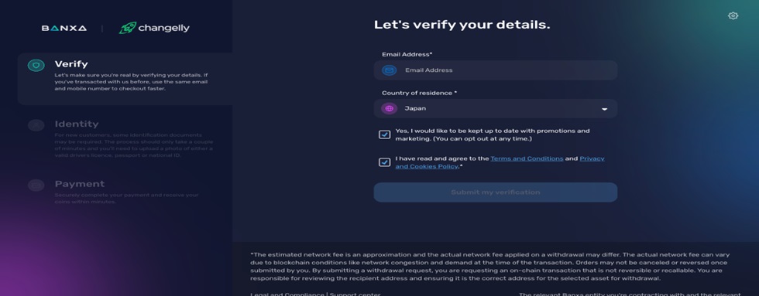This screenshot has width=759, height=296.
Task: Click the Changelly rocket logo
Action: 154,28
